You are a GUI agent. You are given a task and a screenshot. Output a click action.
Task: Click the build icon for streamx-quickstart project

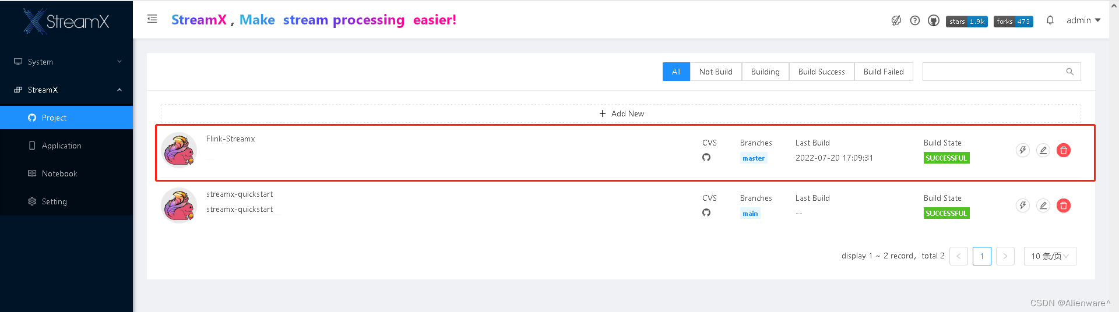coord(1023,205)
